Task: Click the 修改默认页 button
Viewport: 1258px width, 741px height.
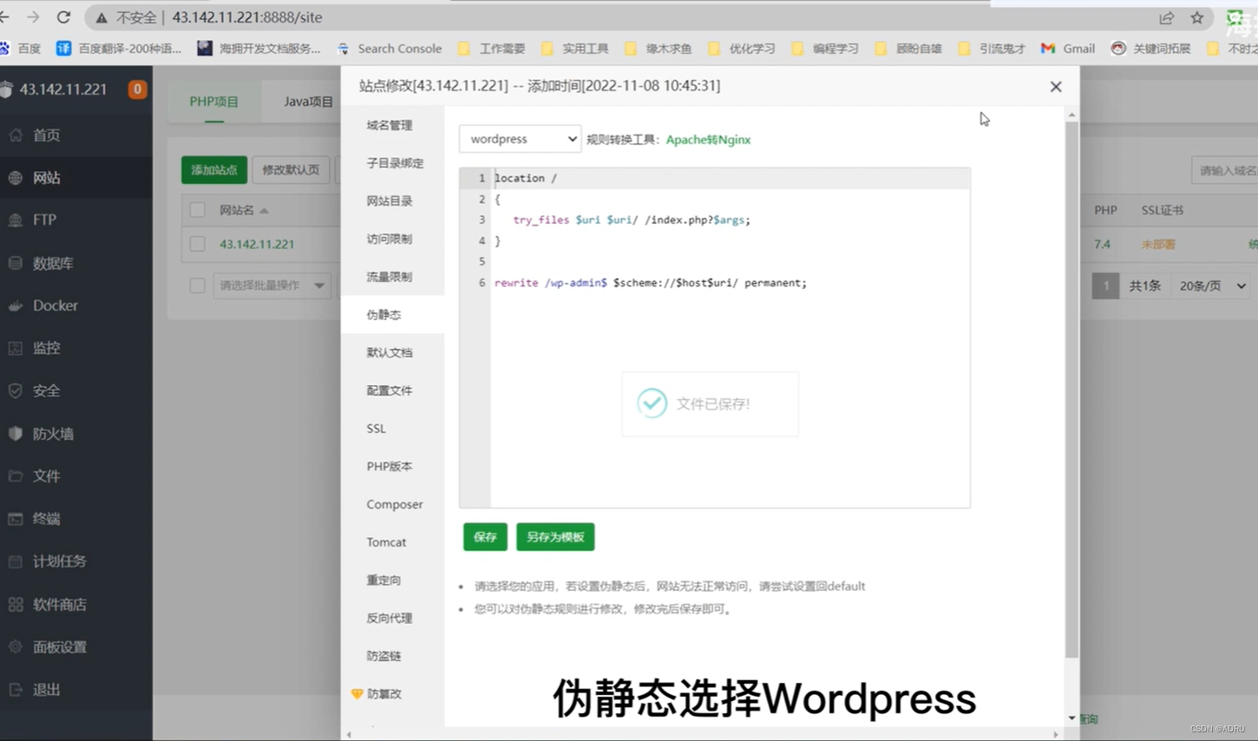Action: click(291, 170)
